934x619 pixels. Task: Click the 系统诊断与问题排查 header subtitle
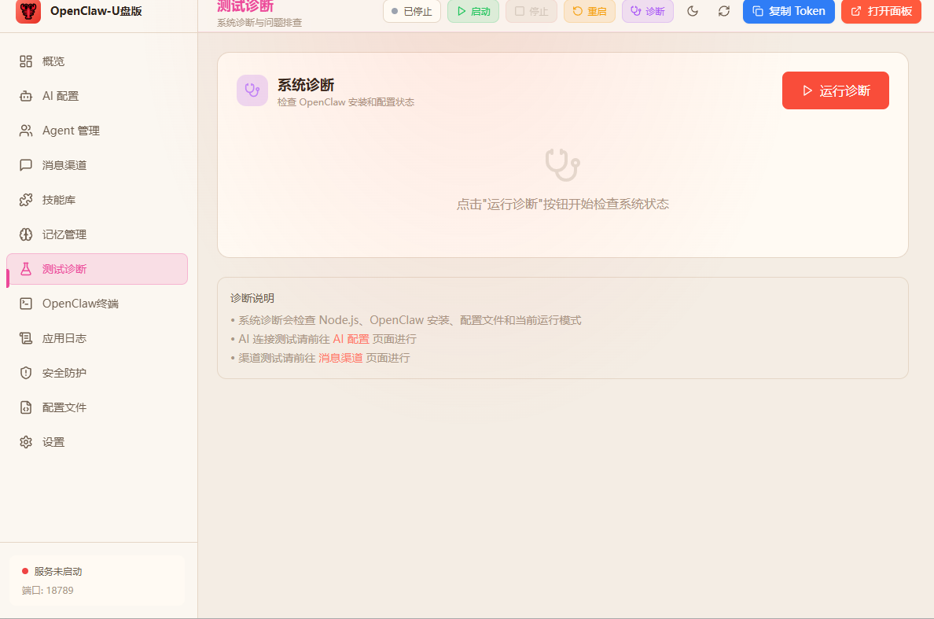tap(259, 23)
